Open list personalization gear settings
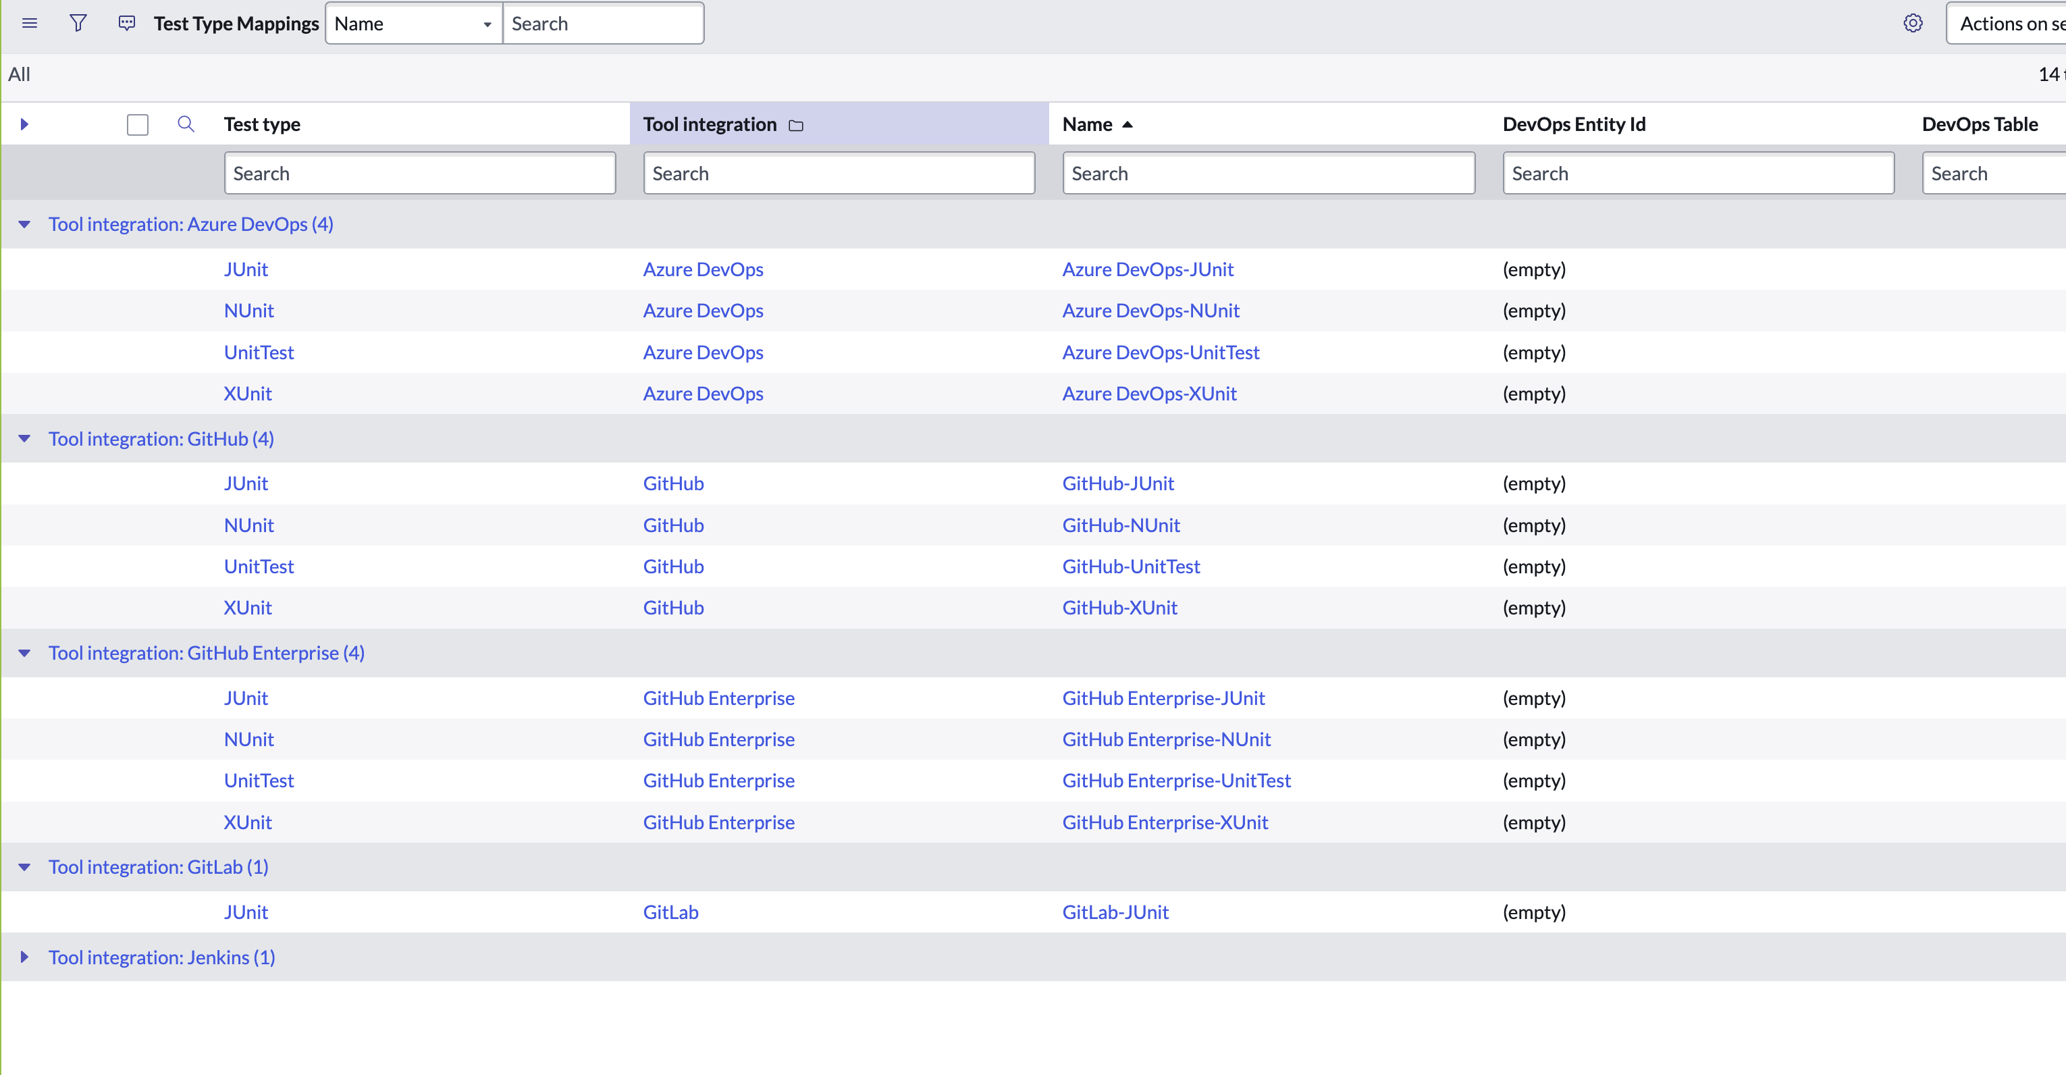 point(1913,23)
